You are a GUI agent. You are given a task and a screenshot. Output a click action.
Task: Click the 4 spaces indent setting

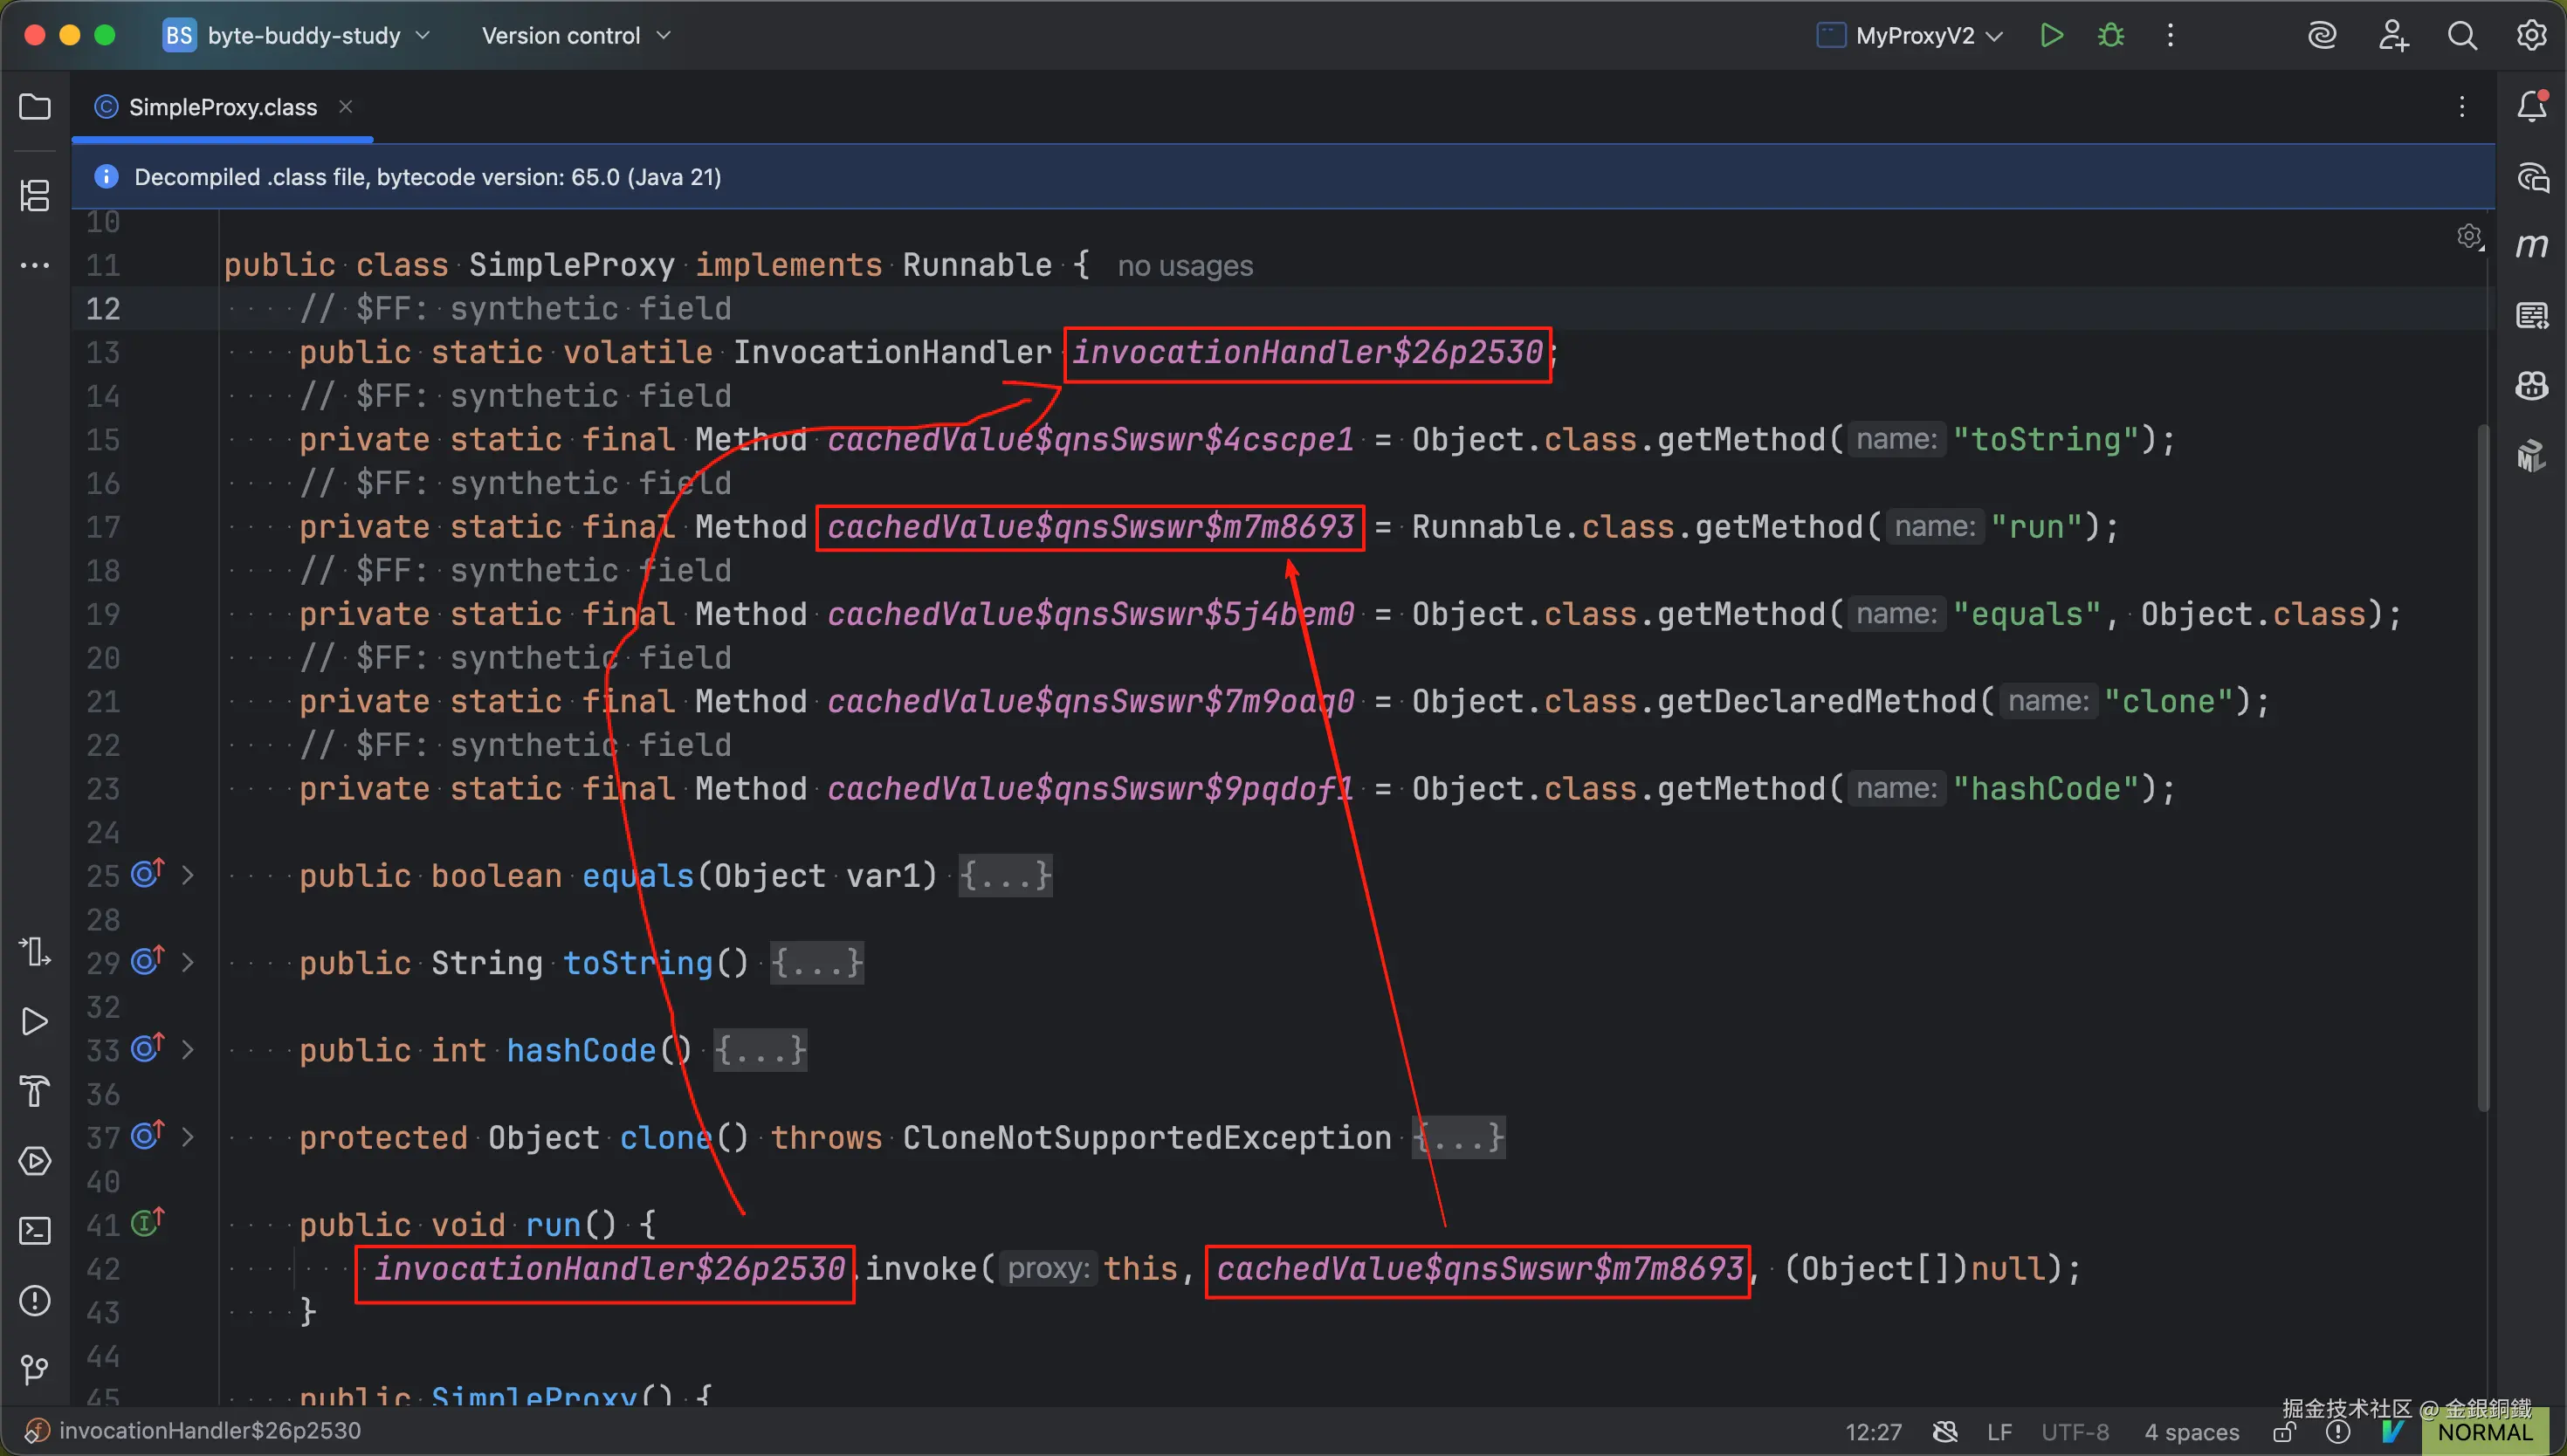pos(2191,1432)
